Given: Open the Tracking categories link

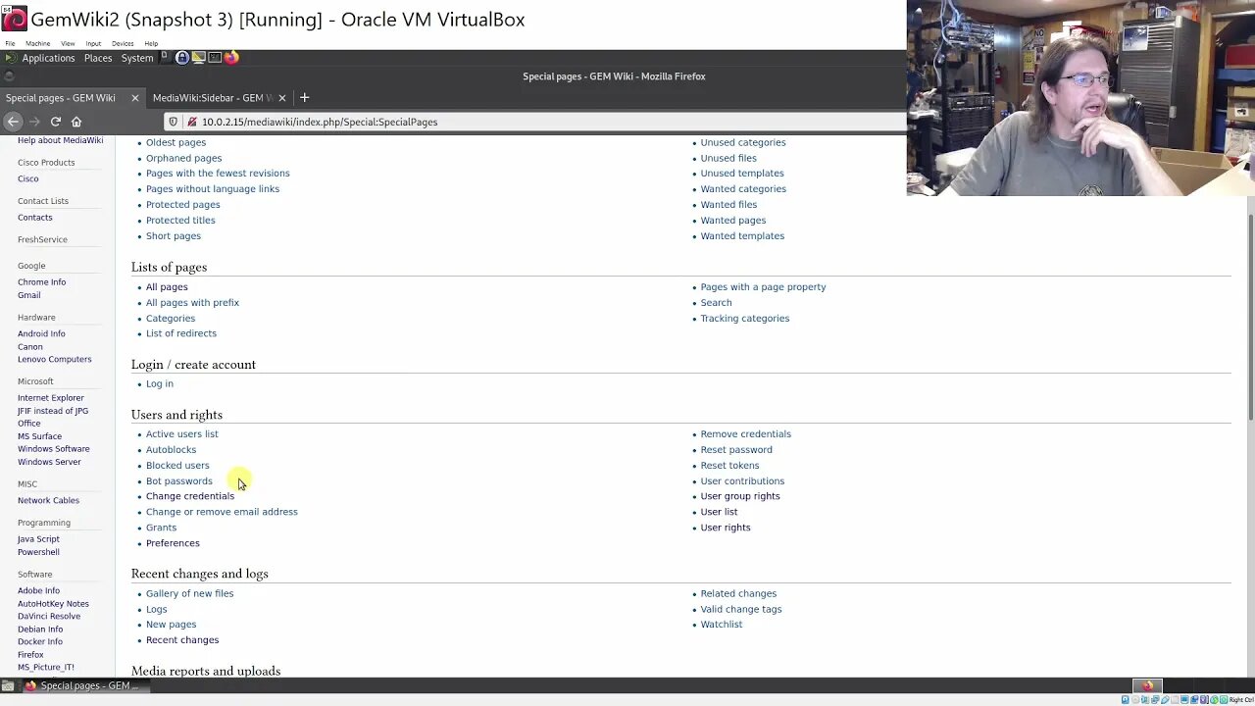Looking at the screenshot, I should (744, 319).
